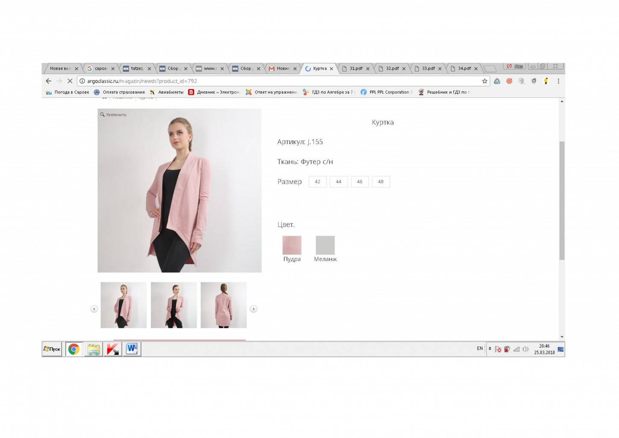619x438 pixels.
Task: Click the yellow lightbulb extension icon
Action: coord(546,81)
